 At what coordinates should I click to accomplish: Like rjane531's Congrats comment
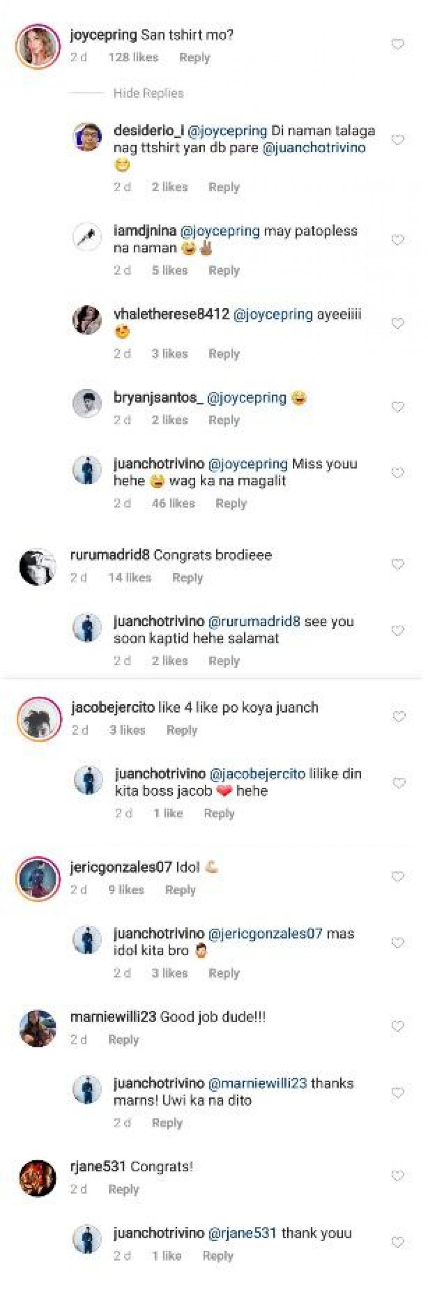point(397,1175)
